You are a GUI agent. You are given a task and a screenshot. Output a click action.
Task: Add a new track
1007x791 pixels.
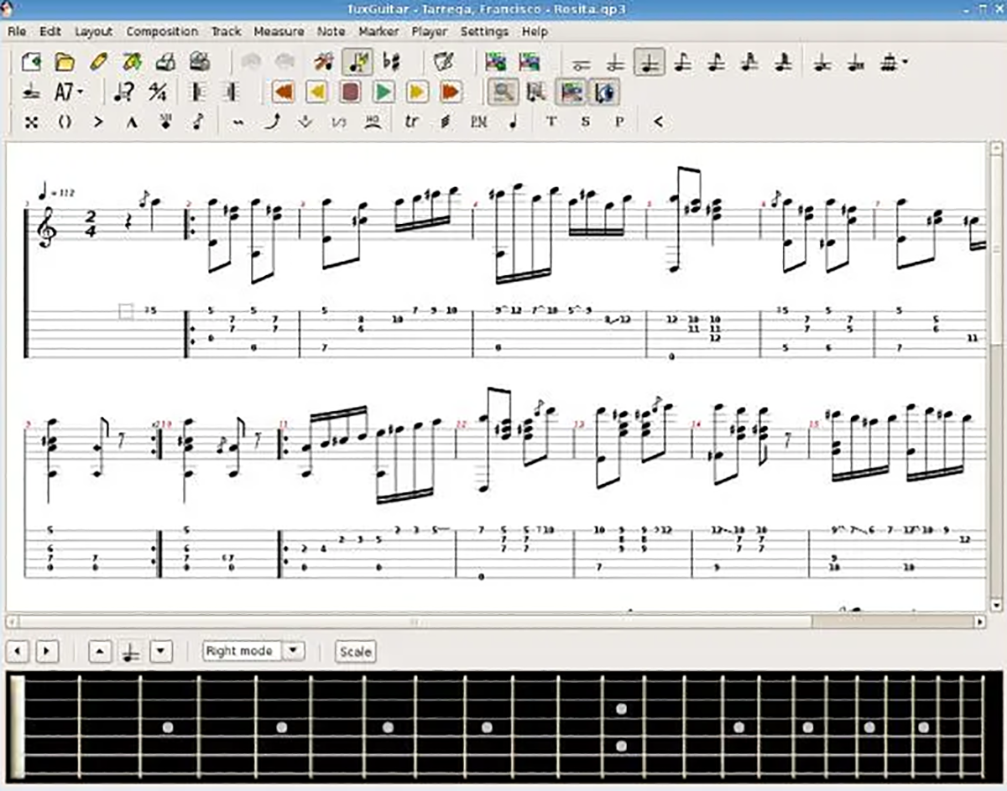click(495, 62)
